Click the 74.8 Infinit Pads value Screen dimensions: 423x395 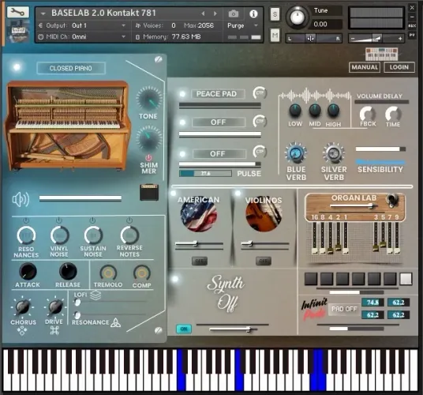pos(372,302)
